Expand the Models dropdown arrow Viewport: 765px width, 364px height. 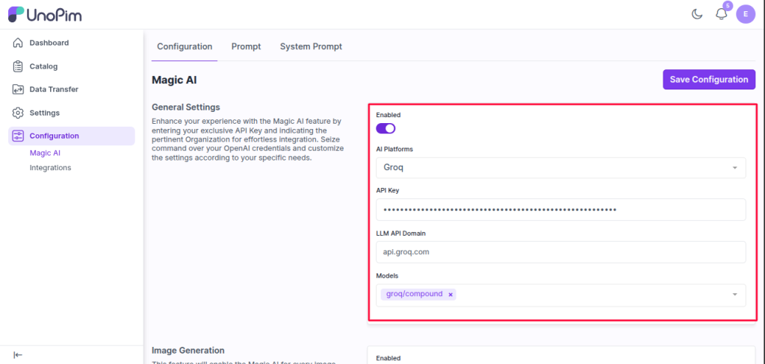pyautogui.click(x=734, y=295)
